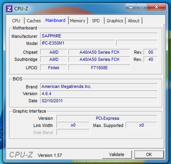This screenshot has width=171, height=164.
Task: Switch to the Graphics tab
Action: [x=115, y=21]
